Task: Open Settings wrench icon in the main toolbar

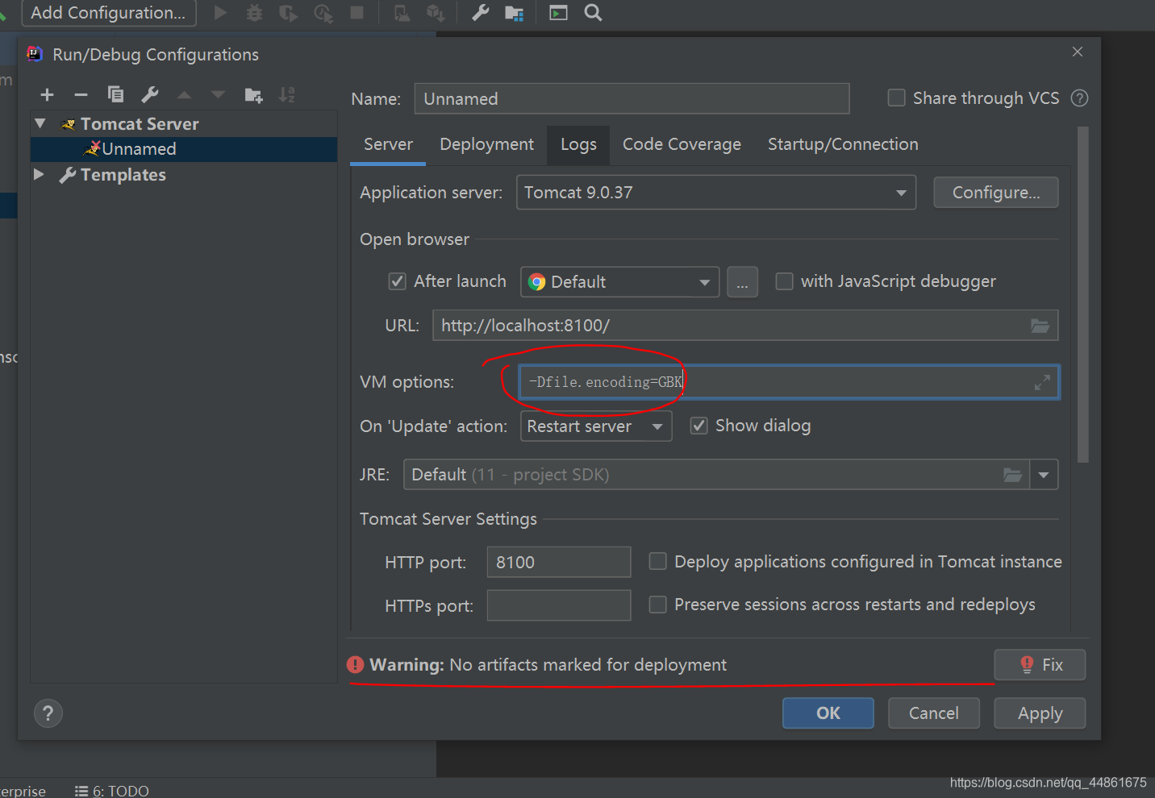Action: click(480, 12)
